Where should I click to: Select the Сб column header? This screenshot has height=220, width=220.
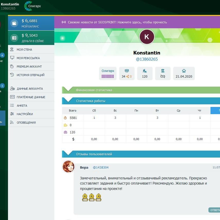coord(94,111)
